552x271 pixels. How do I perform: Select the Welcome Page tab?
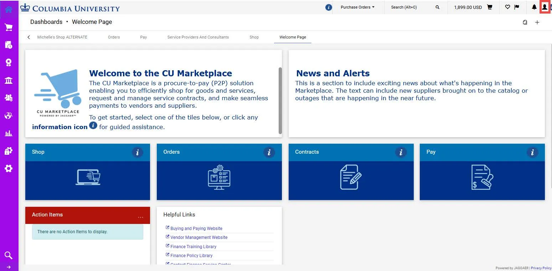pos(293,37)
